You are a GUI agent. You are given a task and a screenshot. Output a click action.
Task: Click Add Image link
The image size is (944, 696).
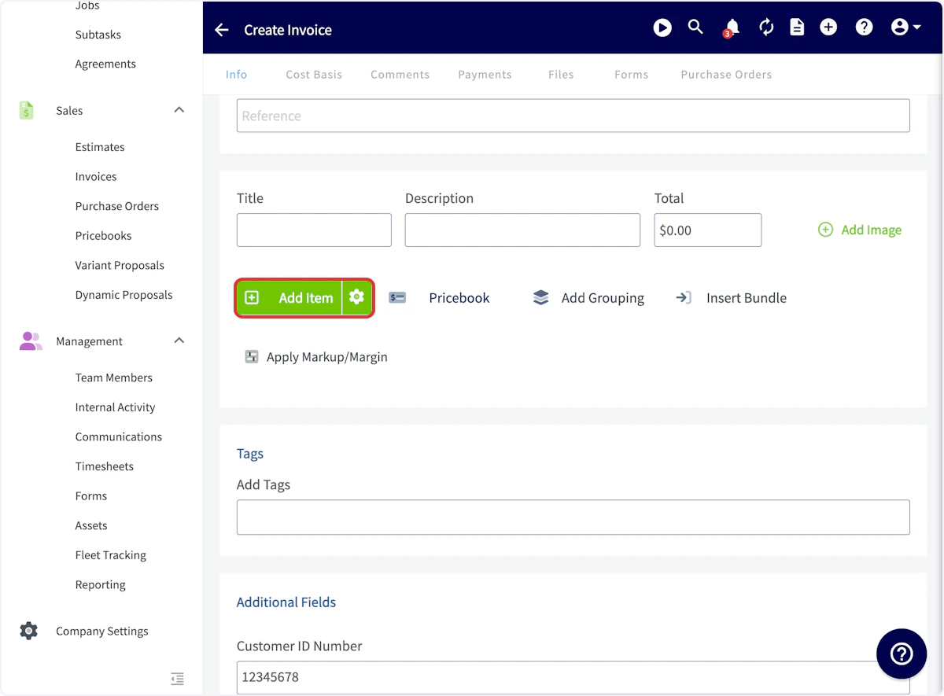tap(860, 230)
